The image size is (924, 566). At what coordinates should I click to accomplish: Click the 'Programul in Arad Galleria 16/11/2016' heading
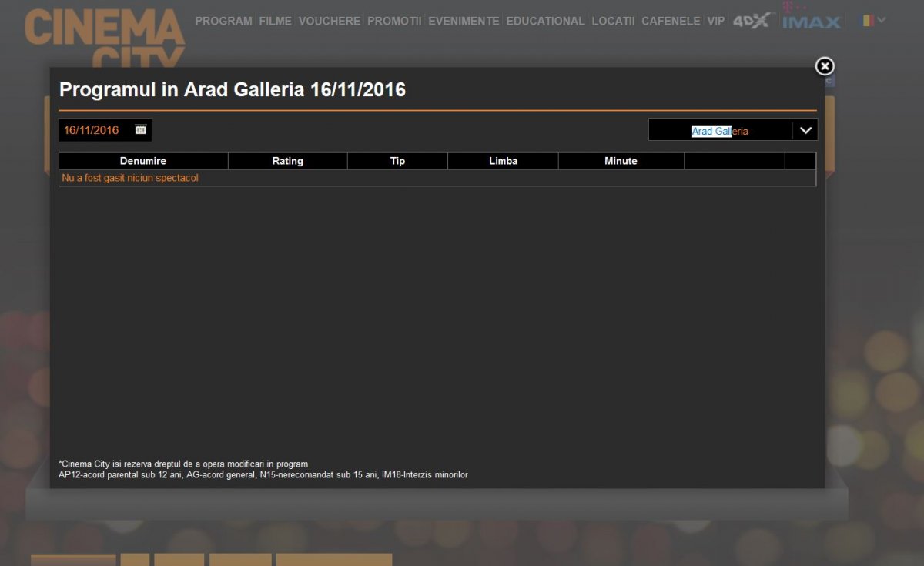coord(233,90)
